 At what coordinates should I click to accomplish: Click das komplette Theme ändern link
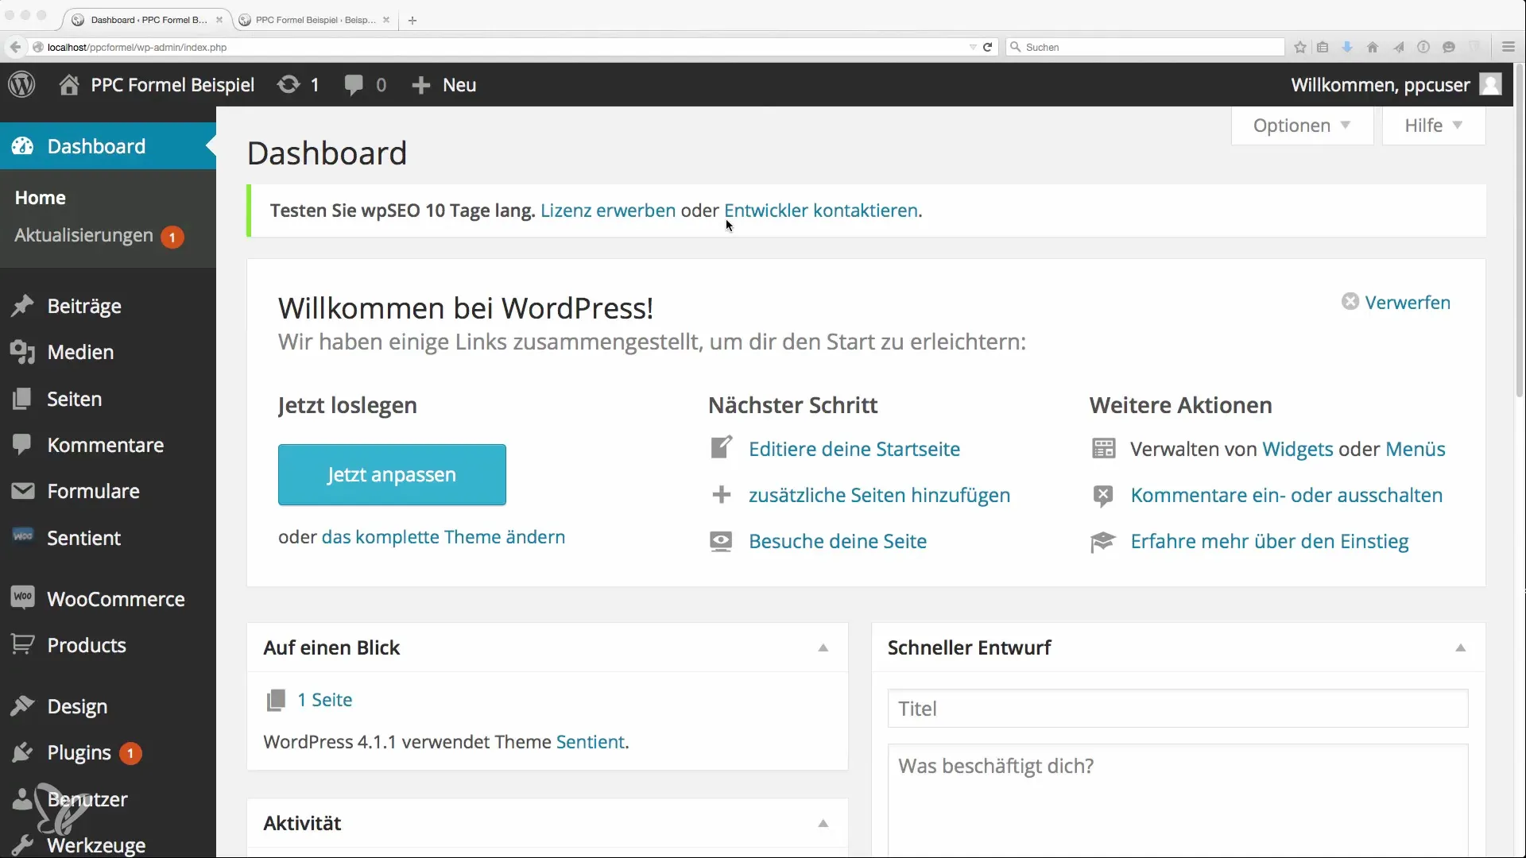coord(443,537)
